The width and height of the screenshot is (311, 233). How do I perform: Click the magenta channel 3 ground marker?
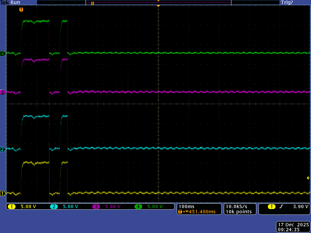[3, 92]
